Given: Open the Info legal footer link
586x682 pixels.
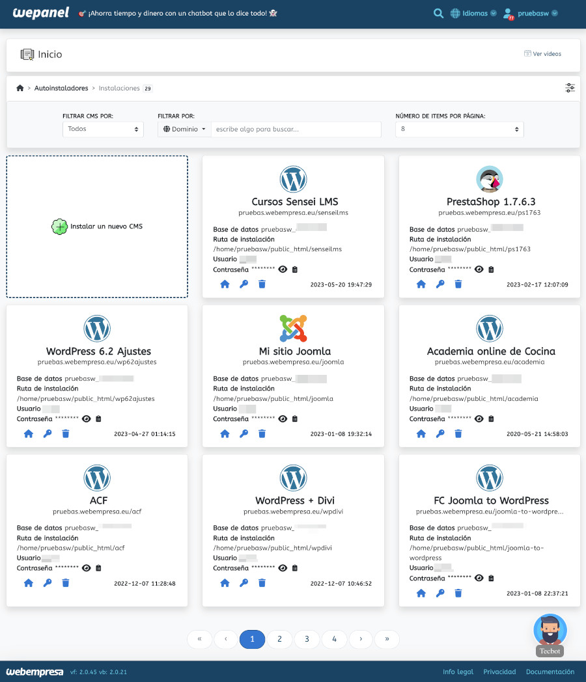Looking at the screenshot, I should (x=458, y=672).
